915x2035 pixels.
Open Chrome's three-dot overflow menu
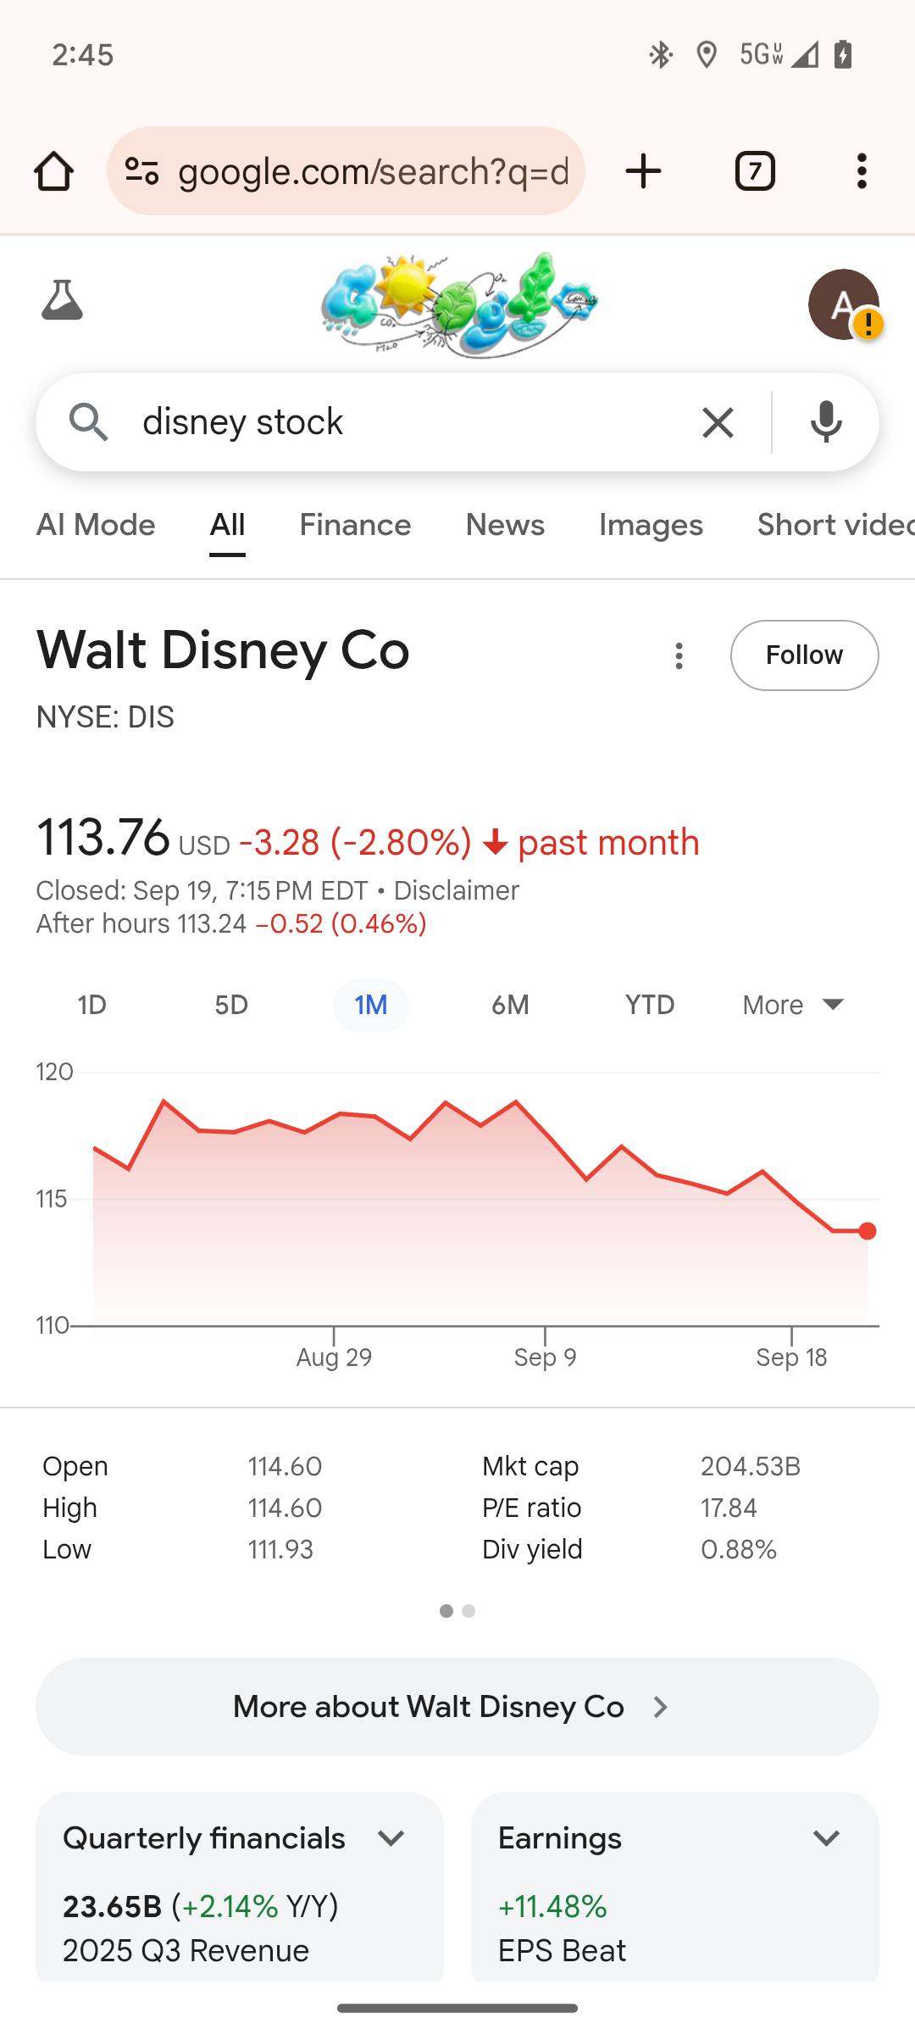(x=862, y=171)
